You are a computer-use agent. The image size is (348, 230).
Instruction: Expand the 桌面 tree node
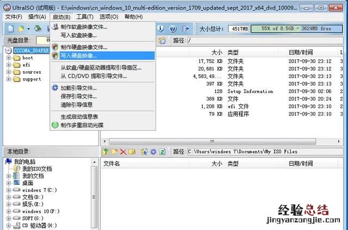tap(9, 183)
